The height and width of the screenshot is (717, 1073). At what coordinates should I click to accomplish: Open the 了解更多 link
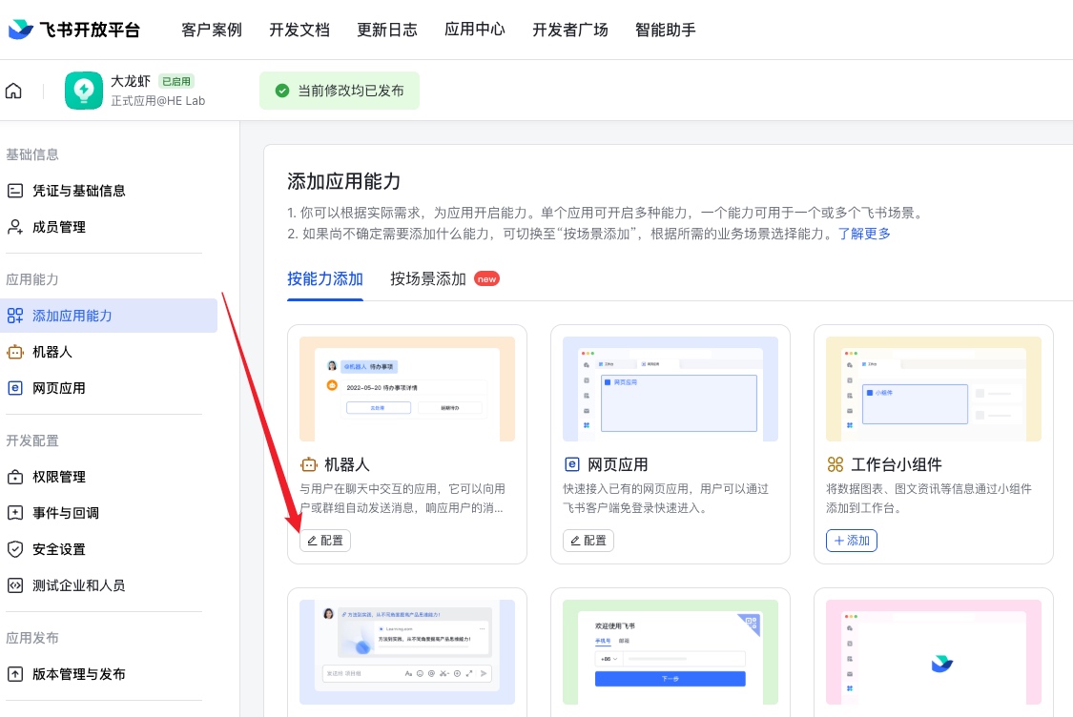click(864, 234)
